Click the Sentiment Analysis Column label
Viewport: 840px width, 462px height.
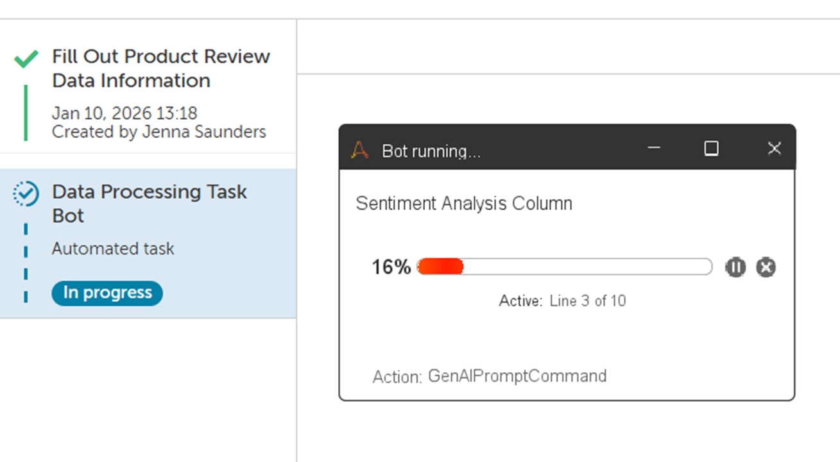(464, 204)
